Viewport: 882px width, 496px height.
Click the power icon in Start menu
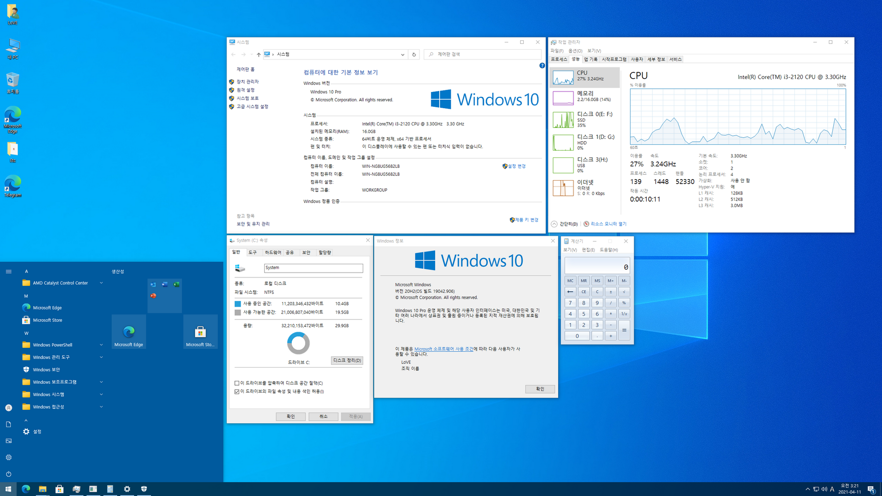pyautogui.click(x=8, y=474)
